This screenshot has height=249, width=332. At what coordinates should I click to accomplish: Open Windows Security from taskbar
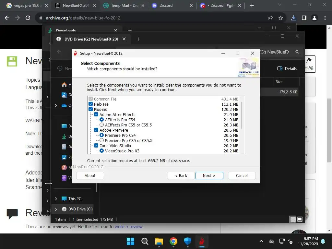click(188, 241)
